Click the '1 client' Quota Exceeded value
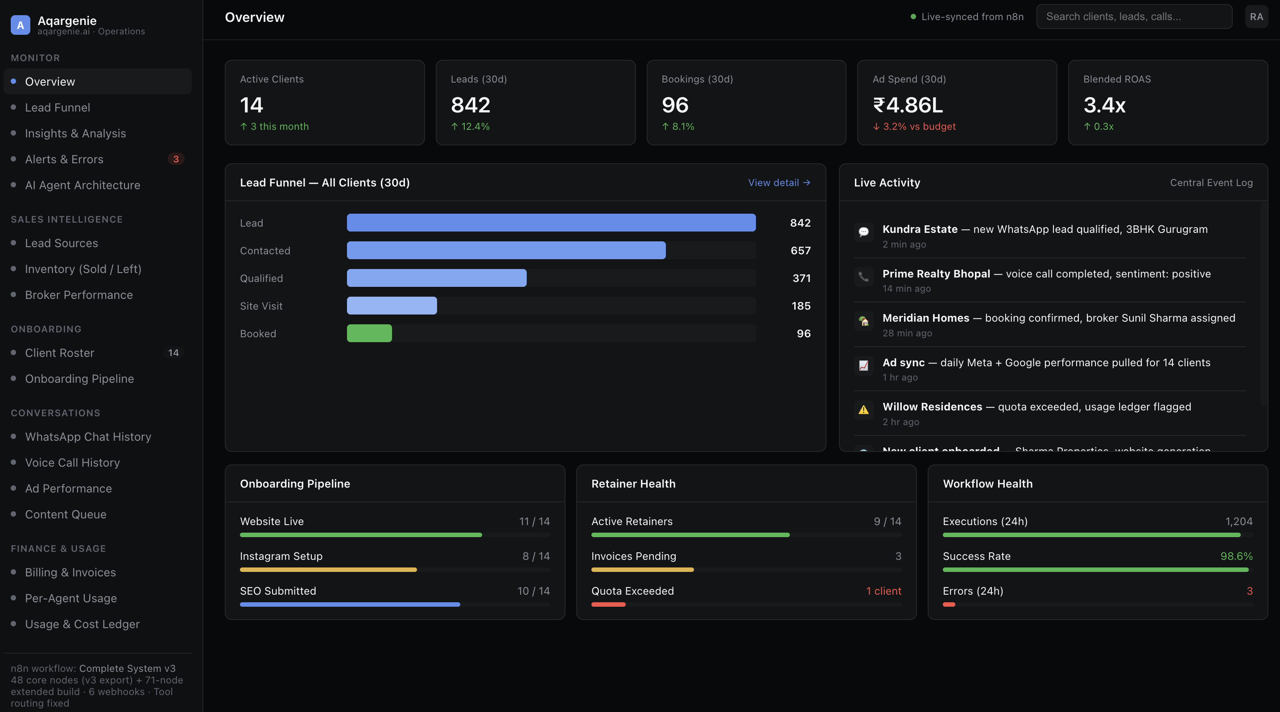Screen dimensions: 1280x712 click(x=884, y=591)
